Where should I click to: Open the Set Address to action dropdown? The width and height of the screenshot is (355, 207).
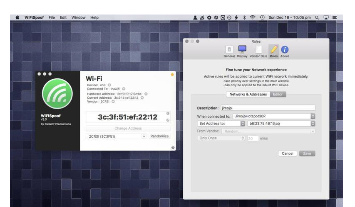(221, 124)
